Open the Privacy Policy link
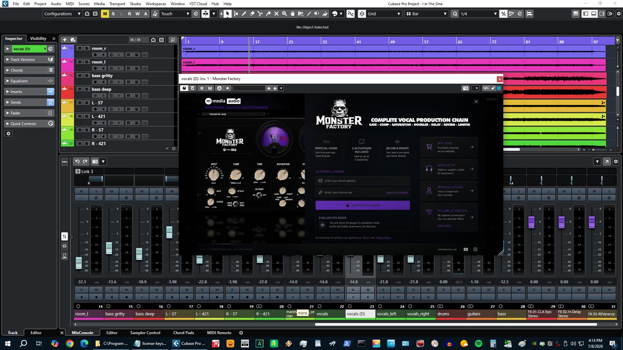Image resolution: width=623 pixels, height=350 pixels. 383,238
